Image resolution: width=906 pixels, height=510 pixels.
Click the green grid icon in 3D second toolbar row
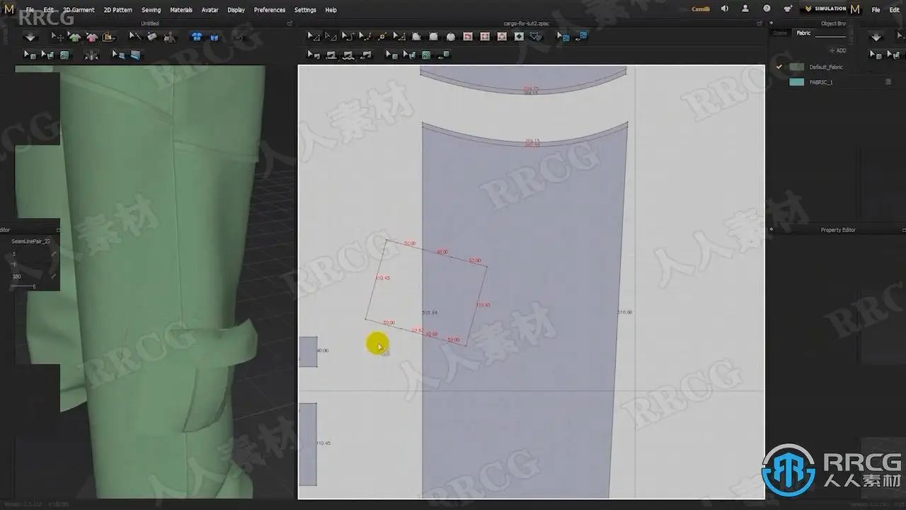(x=64, y=55)
